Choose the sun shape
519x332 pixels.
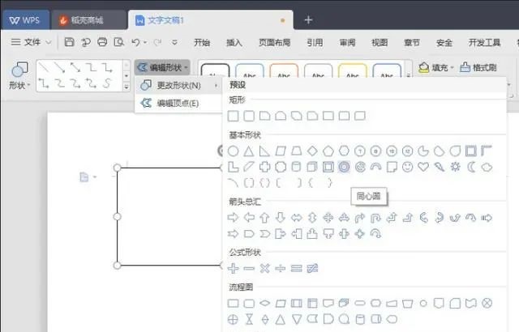[456, 167]
